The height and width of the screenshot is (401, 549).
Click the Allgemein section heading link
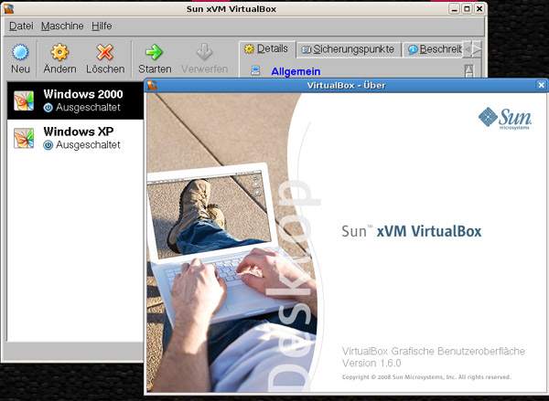(x=295, y=71)
